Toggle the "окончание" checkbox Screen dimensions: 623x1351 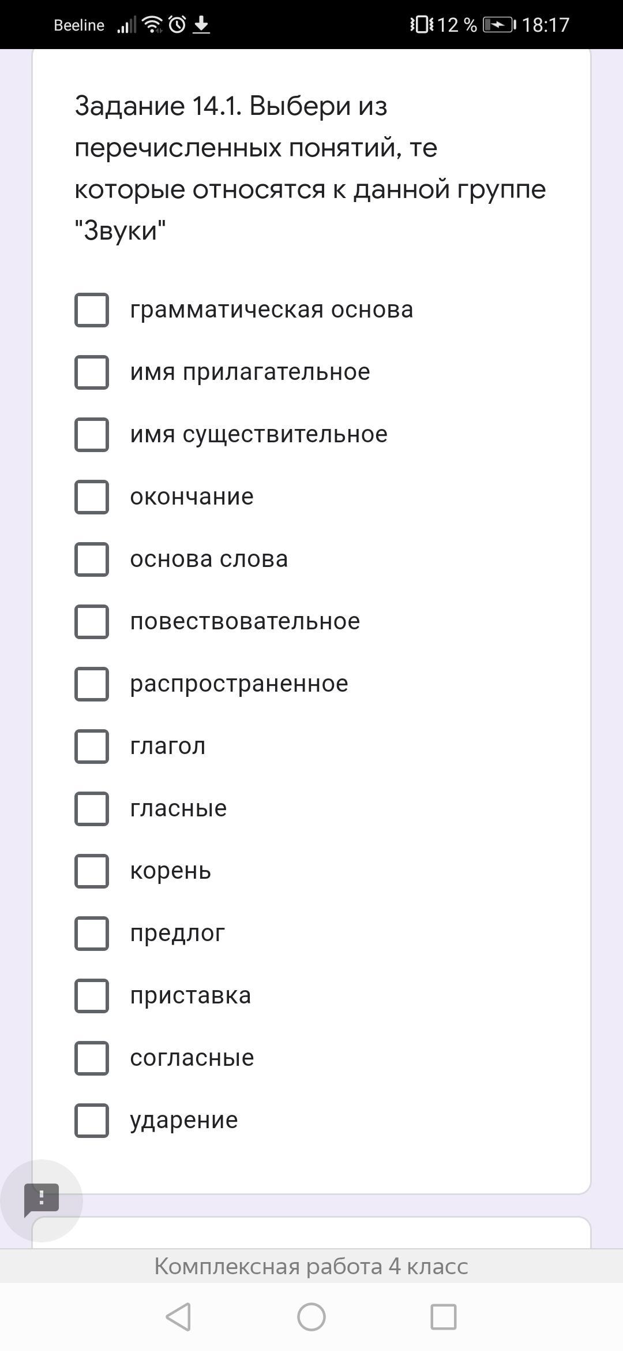pyautogui.click(x=92, y=497)
